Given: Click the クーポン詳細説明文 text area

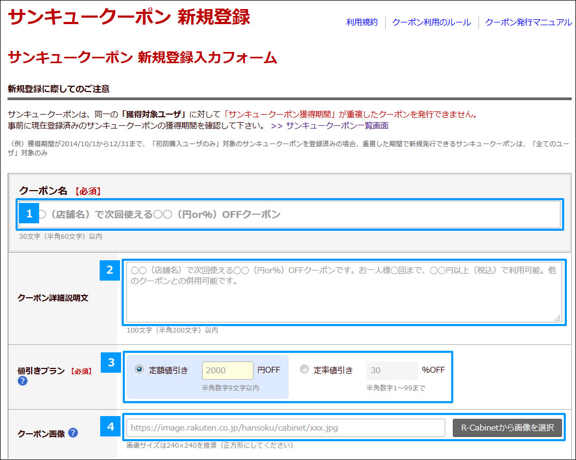Looking at the screenshot, I should (343, 292).
